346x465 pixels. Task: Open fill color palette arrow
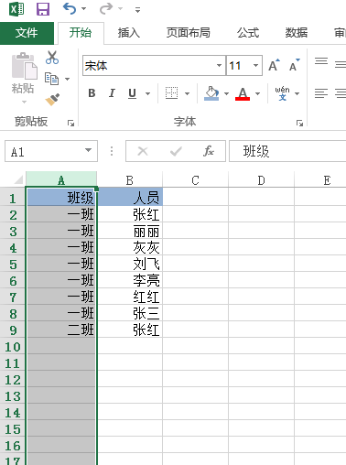tap(227, 93)
